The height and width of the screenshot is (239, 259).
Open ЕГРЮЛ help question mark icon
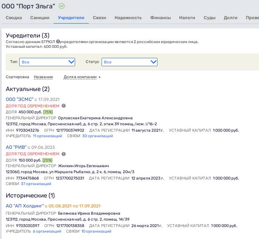pyautogui.click(x=58, y=41)
